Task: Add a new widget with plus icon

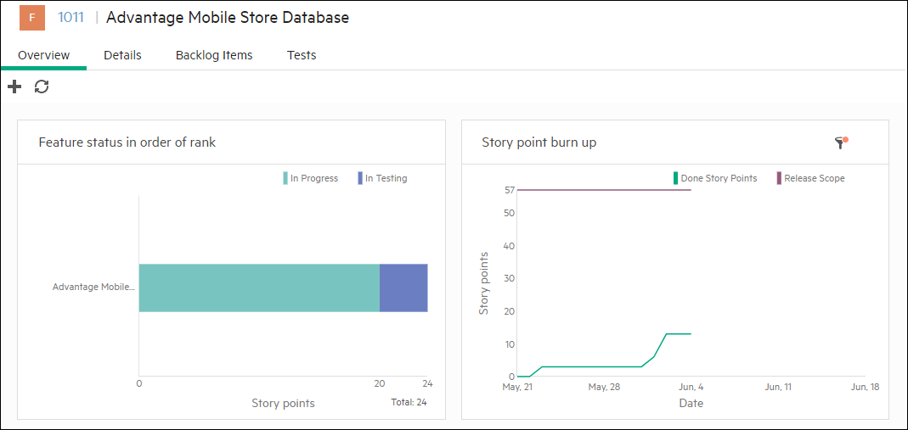Action: pos(14,87)
